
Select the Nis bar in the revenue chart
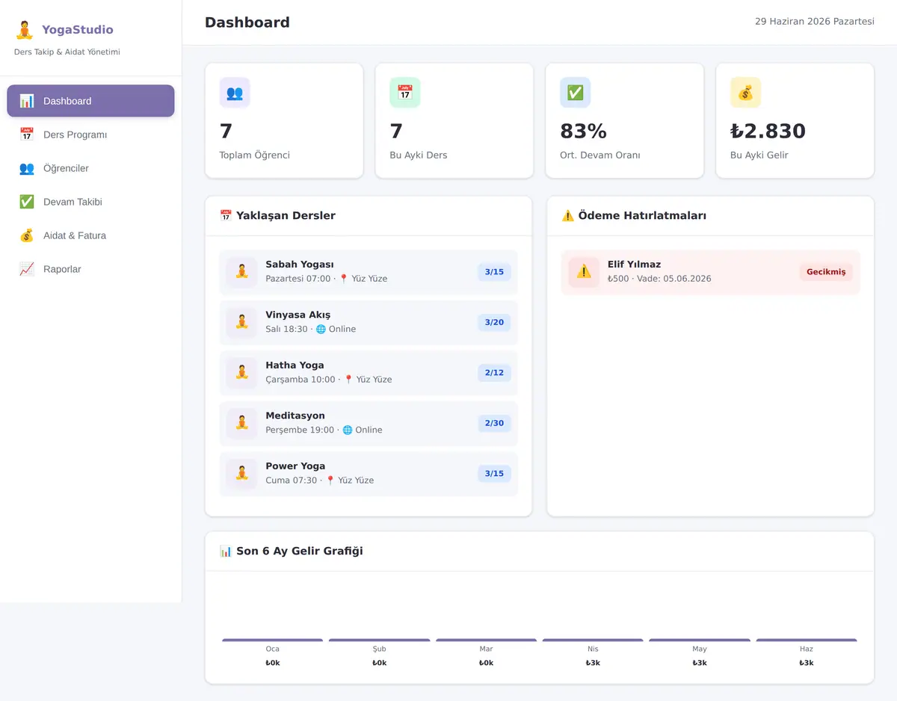tap(593, 640)
